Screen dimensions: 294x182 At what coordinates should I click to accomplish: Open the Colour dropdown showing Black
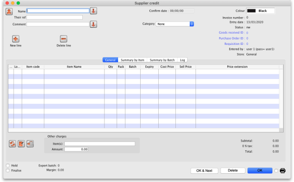[261, 11]
